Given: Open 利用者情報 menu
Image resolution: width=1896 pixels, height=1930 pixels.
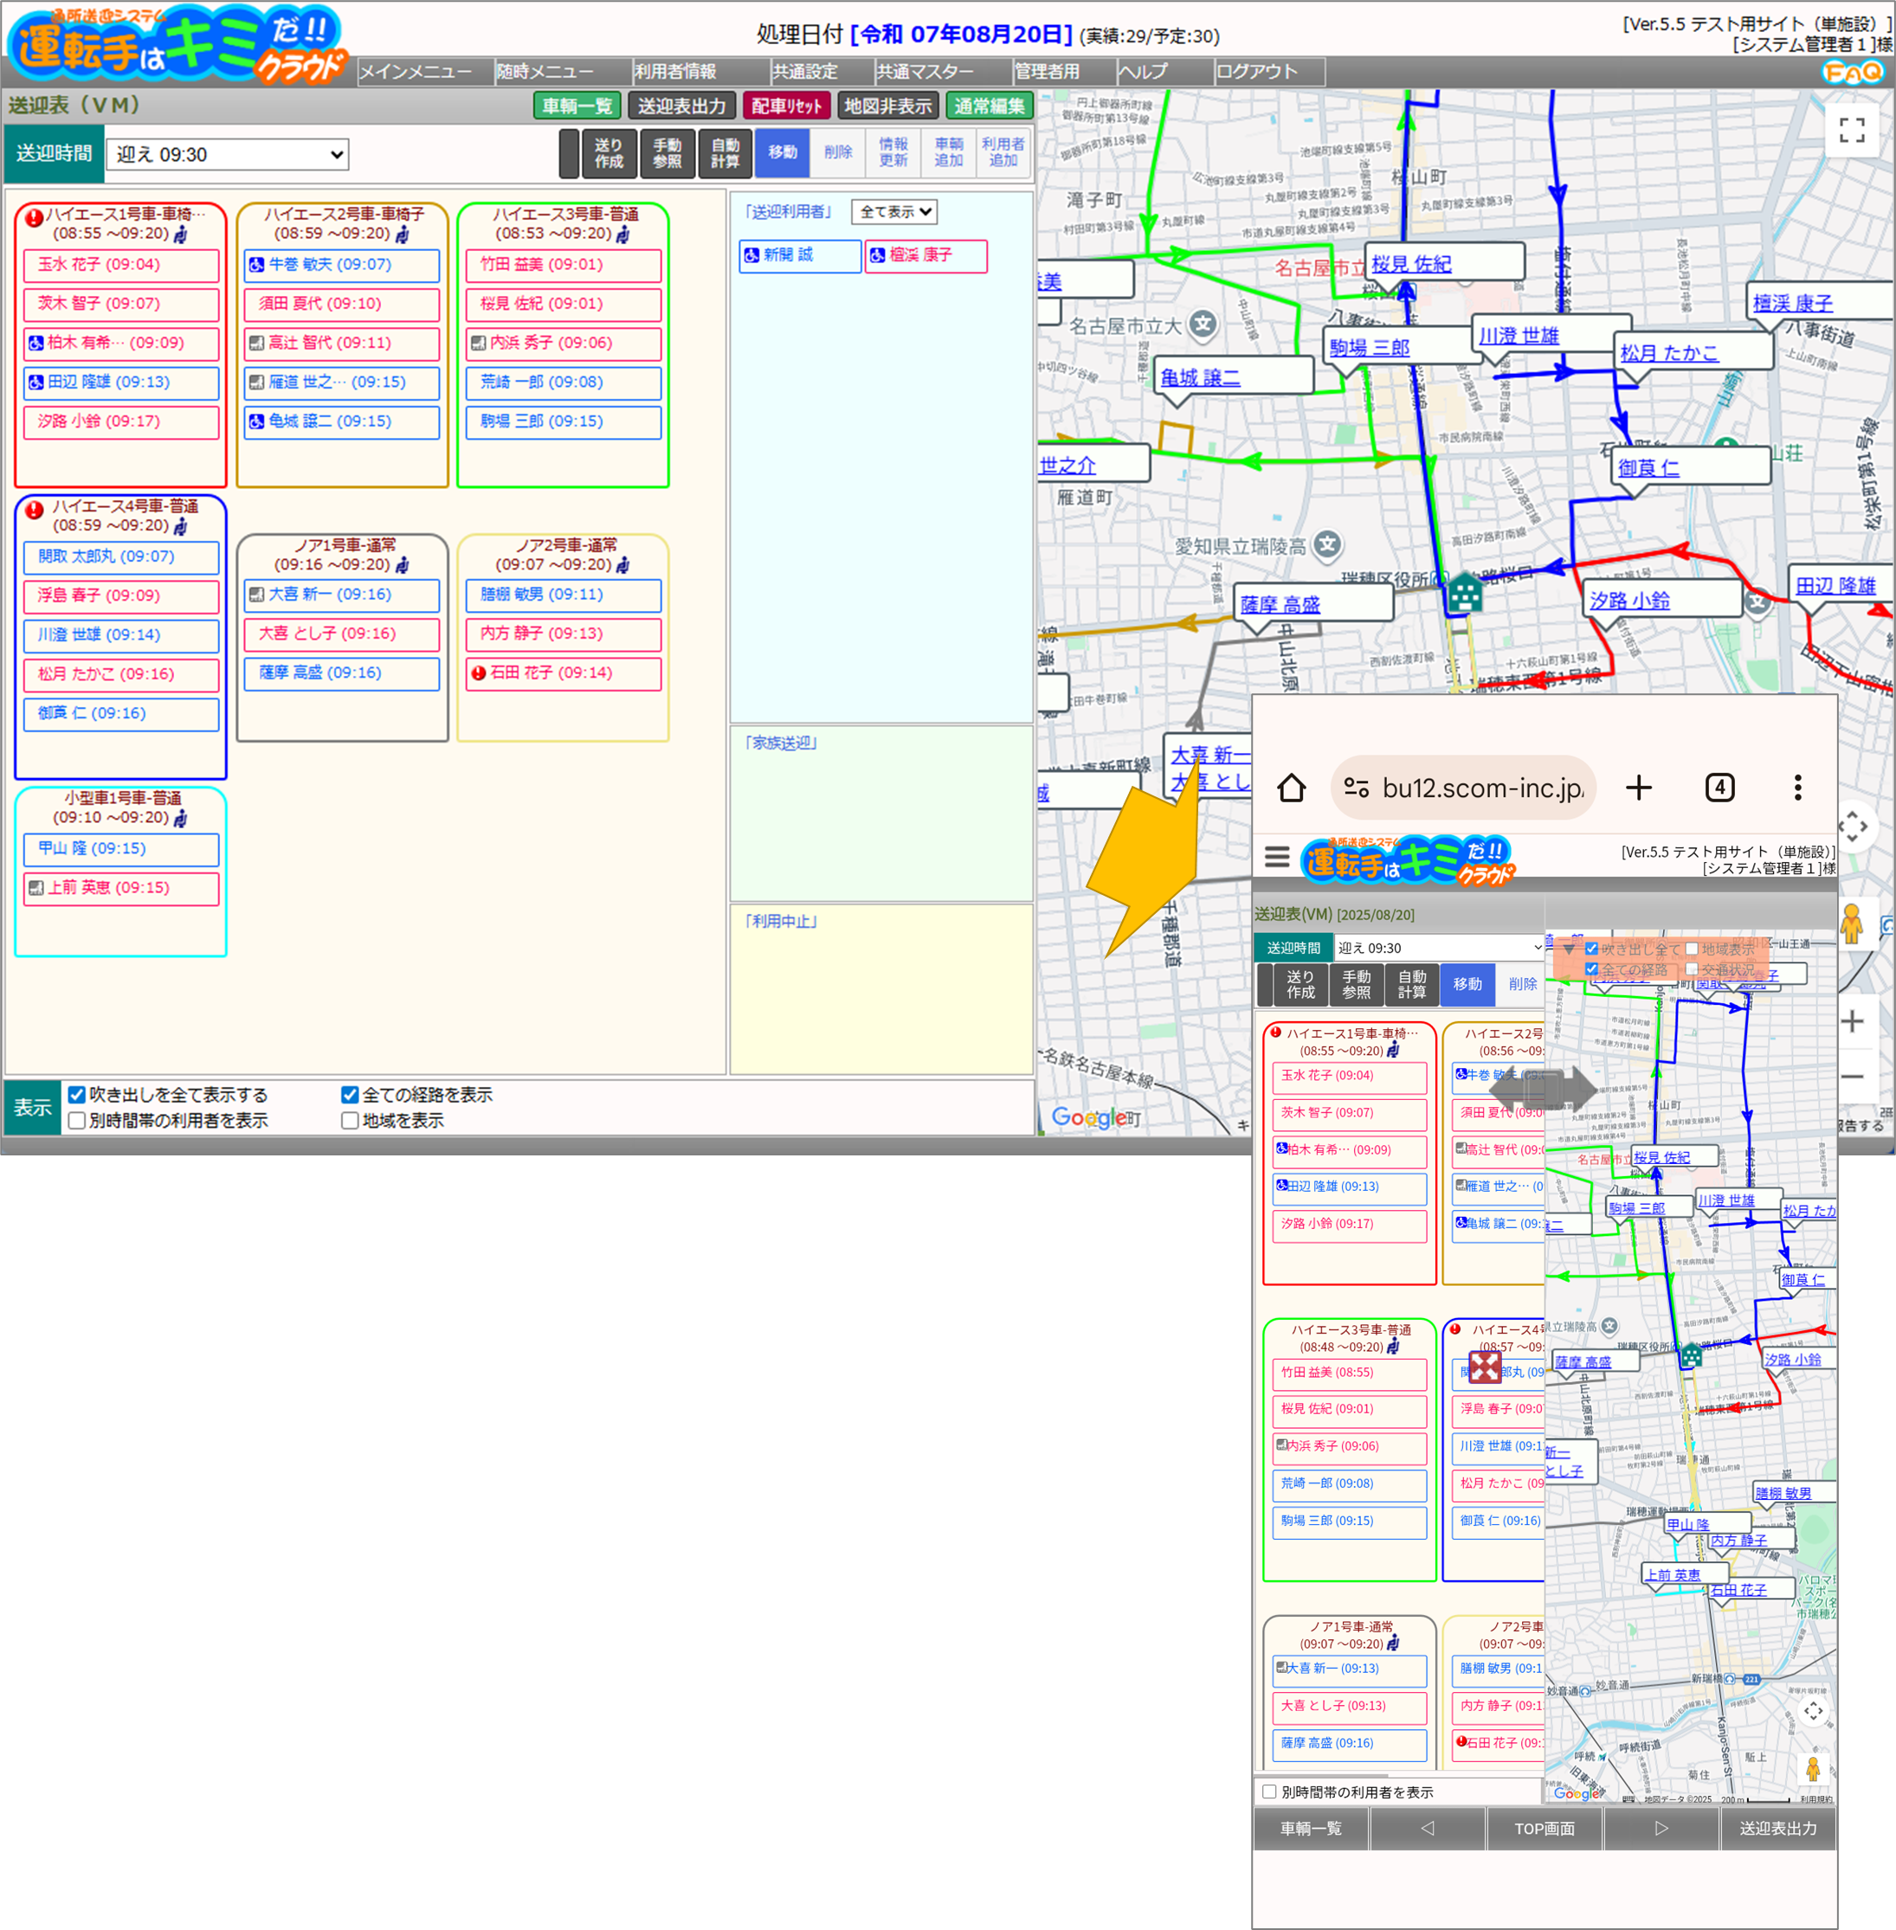Looking at the screenshot, I should (675, 72).
